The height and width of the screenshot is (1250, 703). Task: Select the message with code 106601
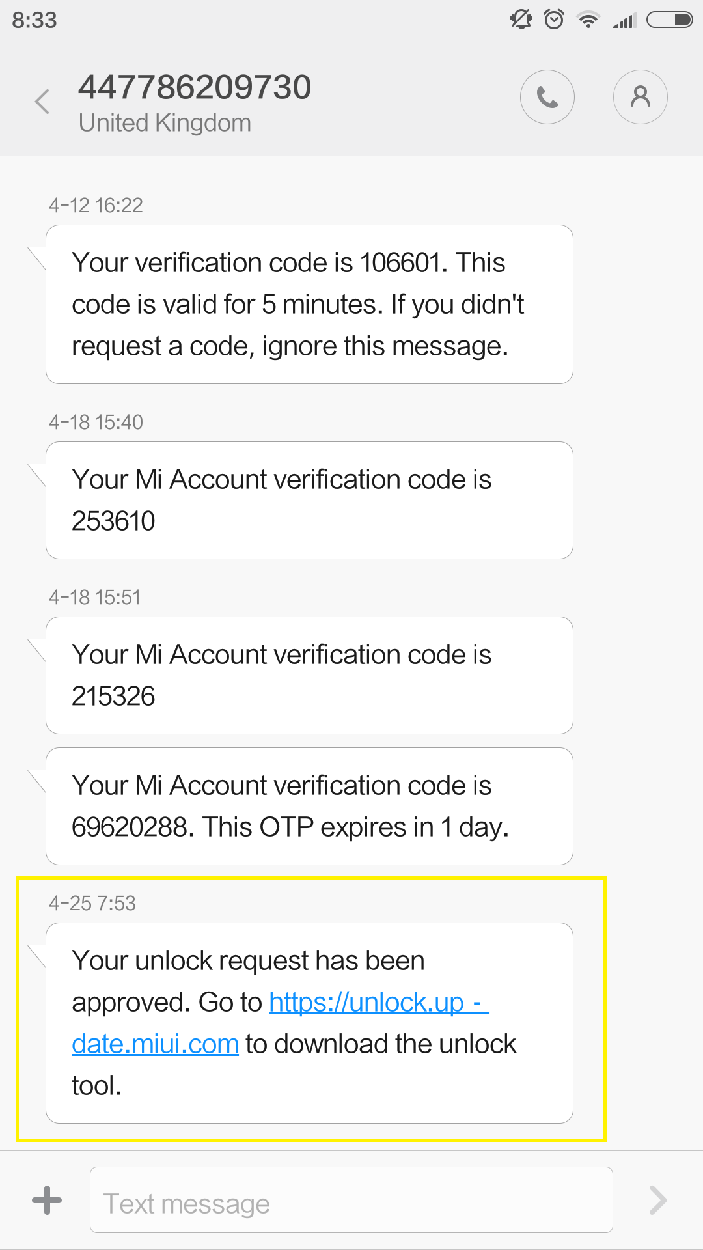[309, 304]
